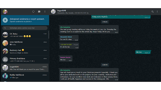The height and width of the screenshot is (90, 161).
Task: Open the Sugar&INI group avatar in the header
Action: (x=53, y=12)
